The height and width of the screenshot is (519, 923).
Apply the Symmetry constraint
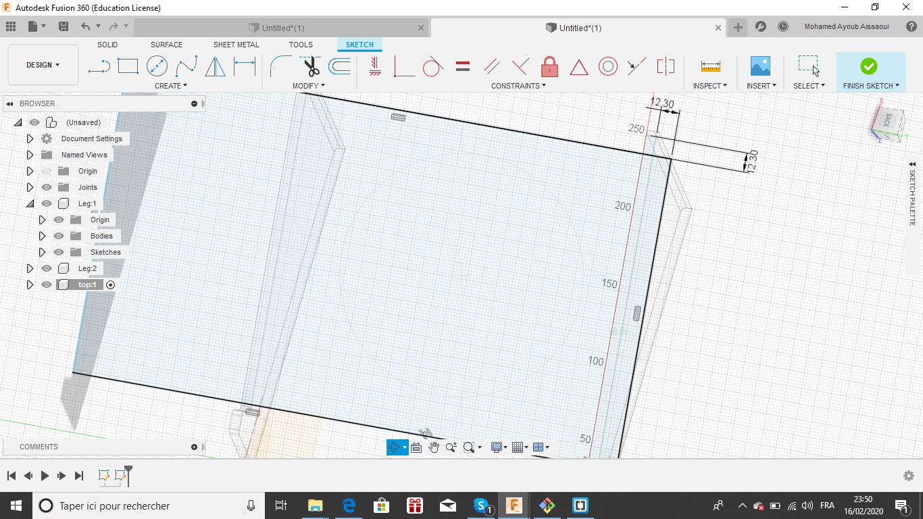click(x=666, y=66)
